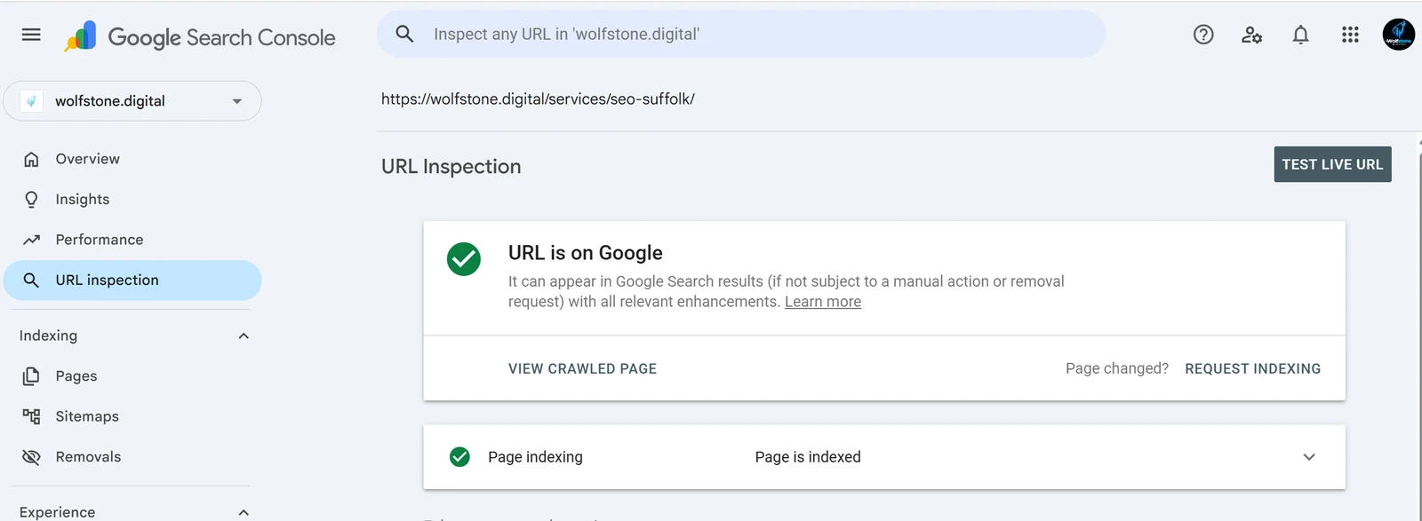1422x521 pixels.
Task: Open the Help question mark icon
Action: point(1203,35)
